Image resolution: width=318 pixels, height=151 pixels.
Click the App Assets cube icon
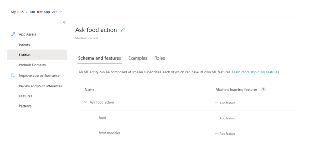coord(13,34)
